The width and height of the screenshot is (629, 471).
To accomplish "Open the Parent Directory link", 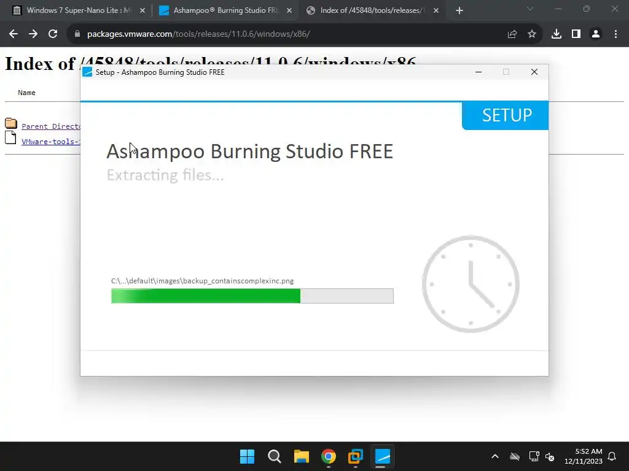I will 50,126.
